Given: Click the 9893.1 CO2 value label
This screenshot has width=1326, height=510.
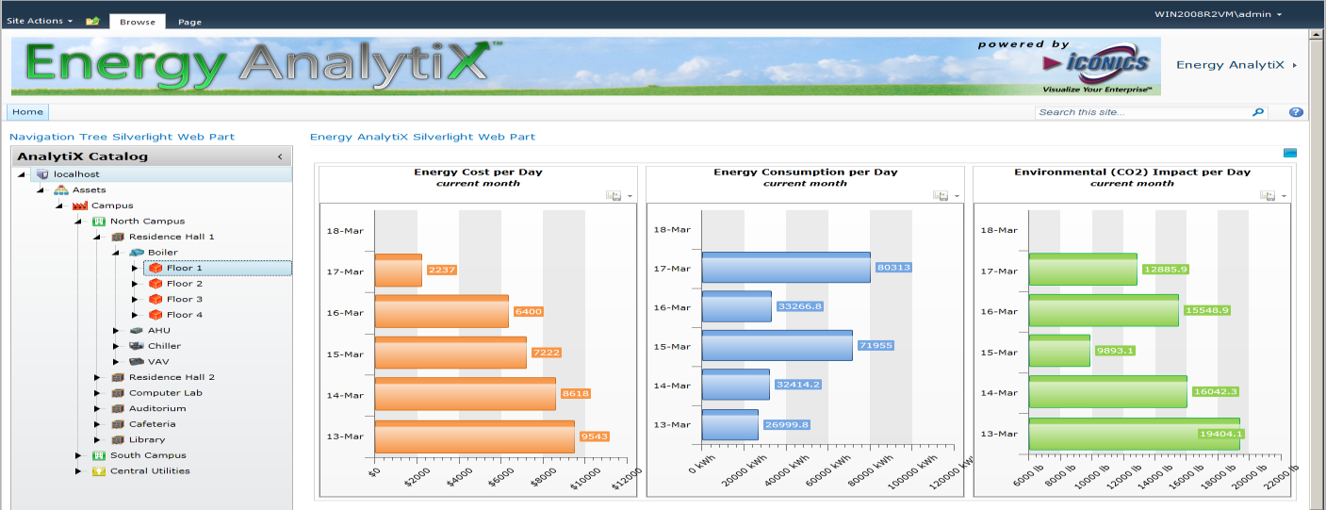Looking at the screenshot, I should [x=1116, y=351].
